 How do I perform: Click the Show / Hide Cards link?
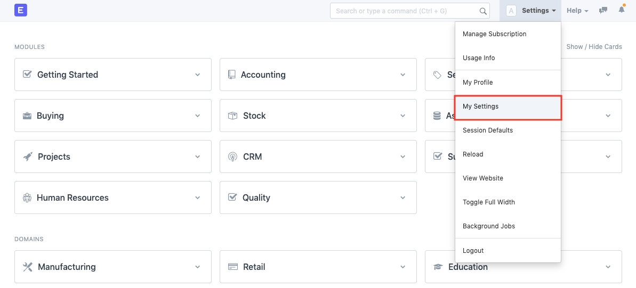click(x=594, y=47)
